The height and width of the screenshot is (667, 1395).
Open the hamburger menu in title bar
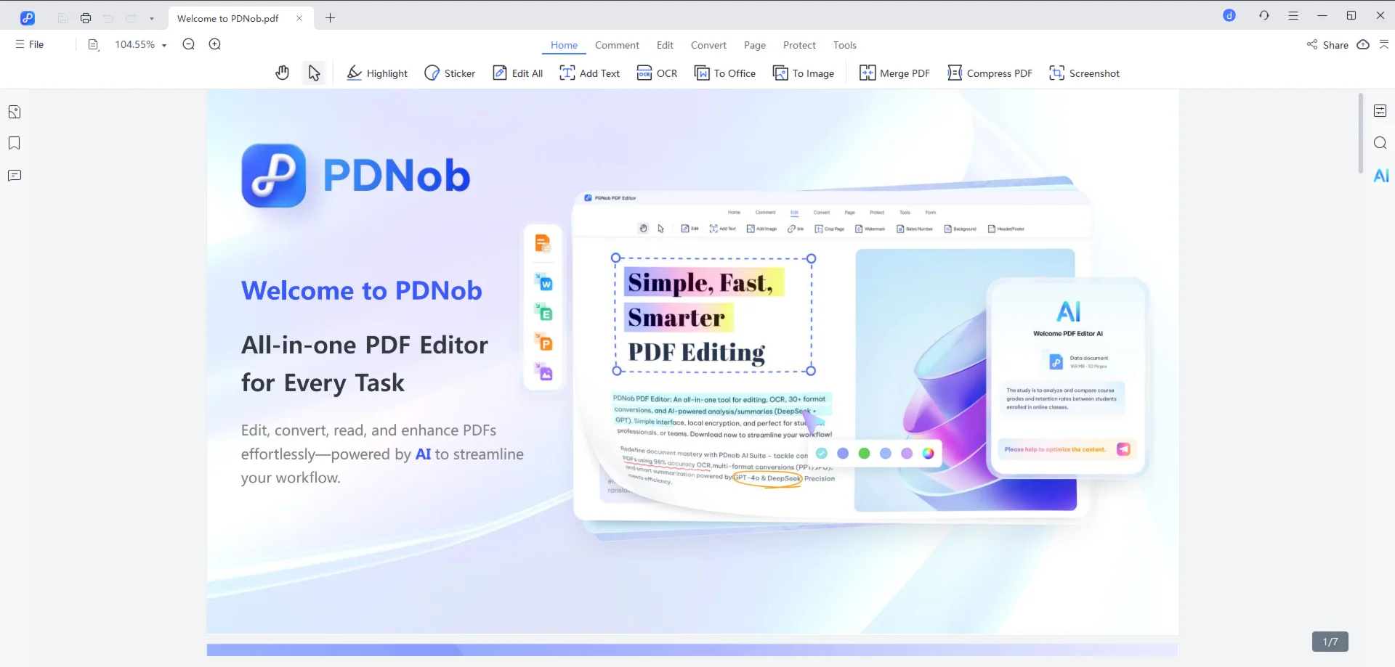click(1293, 15)
